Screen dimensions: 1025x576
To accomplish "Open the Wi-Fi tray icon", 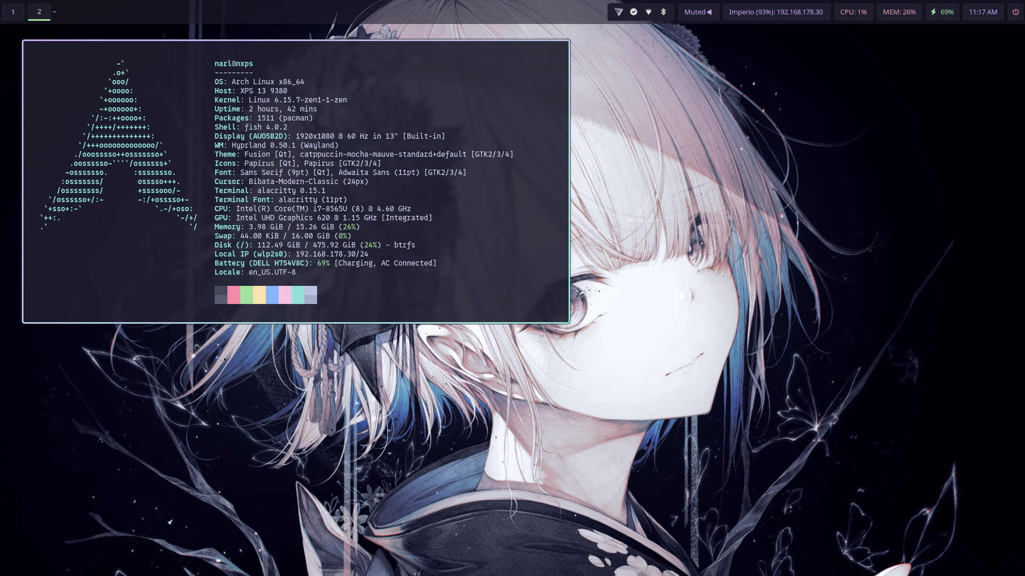I will pos(649,12).
